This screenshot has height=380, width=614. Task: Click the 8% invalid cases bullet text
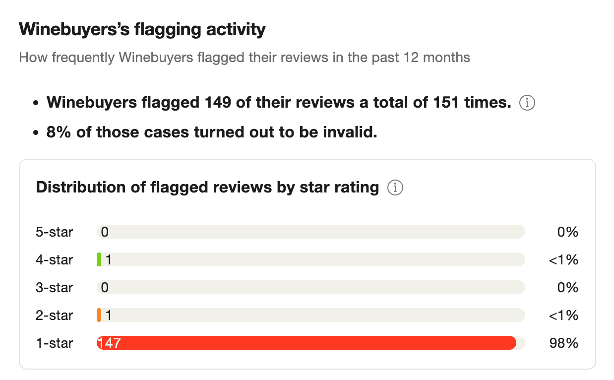click(x=211, y=132)
